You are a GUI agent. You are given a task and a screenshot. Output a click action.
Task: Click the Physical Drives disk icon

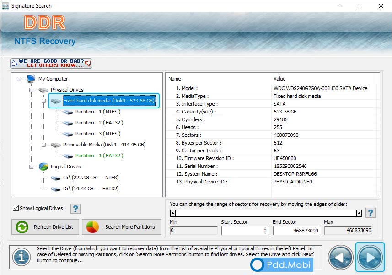43,90
